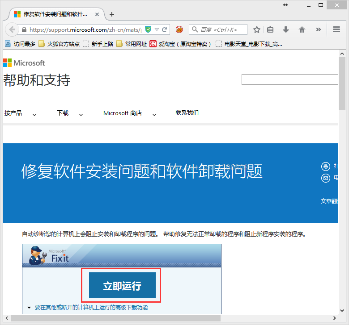Click the email icon on banner
The width and height of the screenshot is (349, 325).
pos(326,178)
